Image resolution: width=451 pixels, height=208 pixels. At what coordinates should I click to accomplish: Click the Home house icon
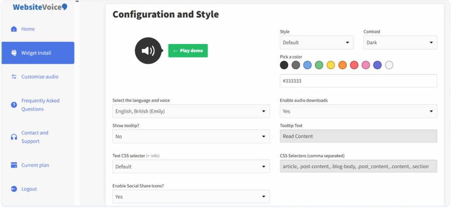(x=14, y=29)
